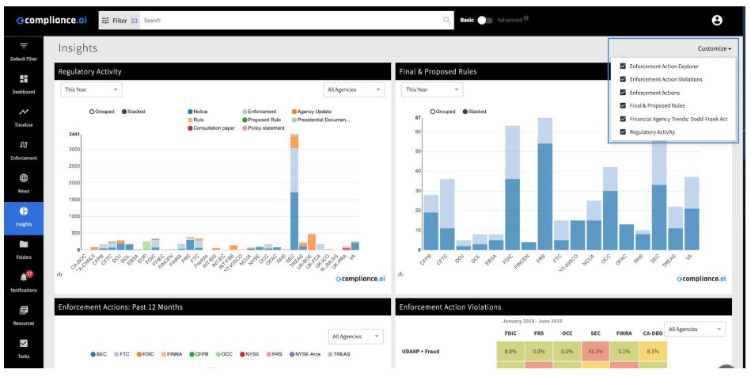
Task: Toggle Proposed Rule series in legend
Action: click(261, 120)
